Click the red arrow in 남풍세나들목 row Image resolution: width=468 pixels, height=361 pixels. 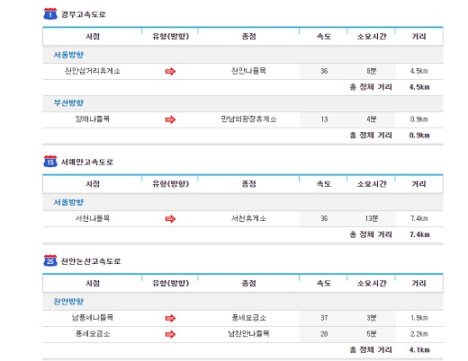170,318
